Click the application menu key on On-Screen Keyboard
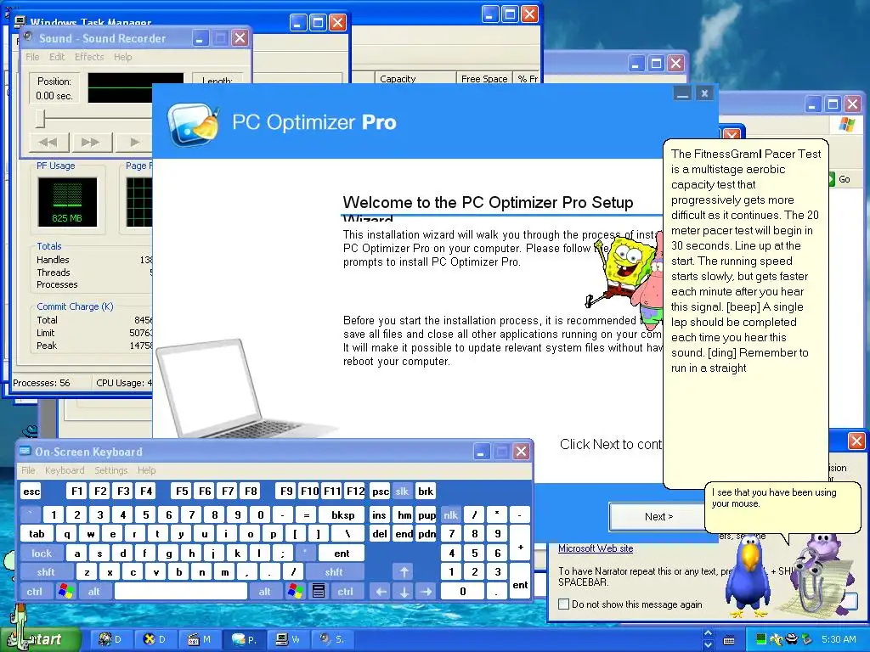 [x=319, y=591]
